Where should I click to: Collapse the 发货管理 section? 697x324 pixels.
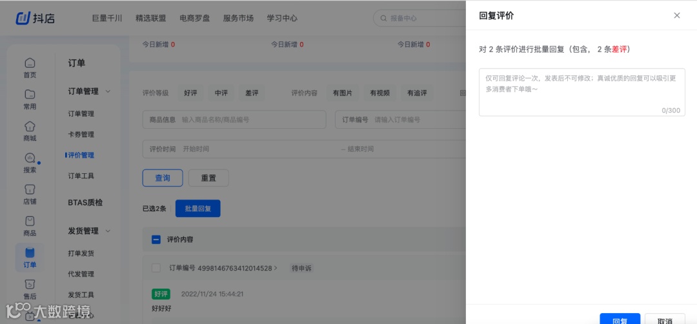coord(108,231)
